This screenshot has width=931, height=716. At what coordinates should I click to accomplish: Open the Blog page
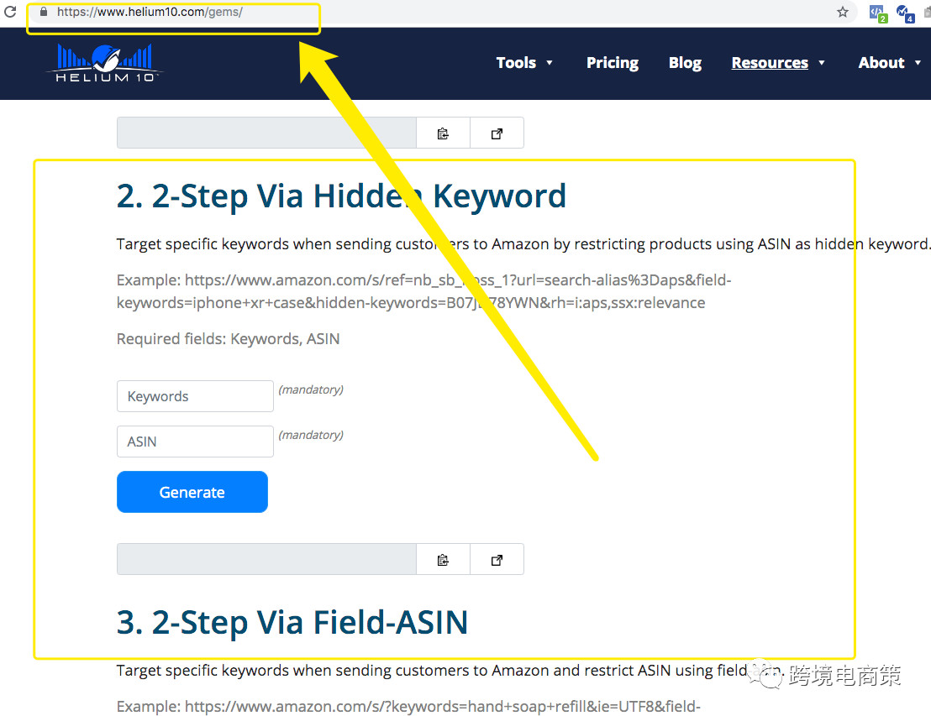tap(685, 63)
